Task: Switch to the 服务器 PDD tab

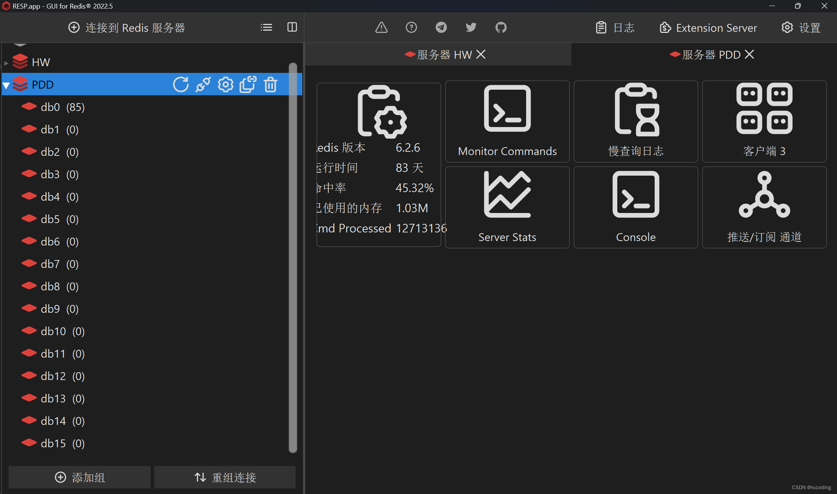Action: coord(705,55)
